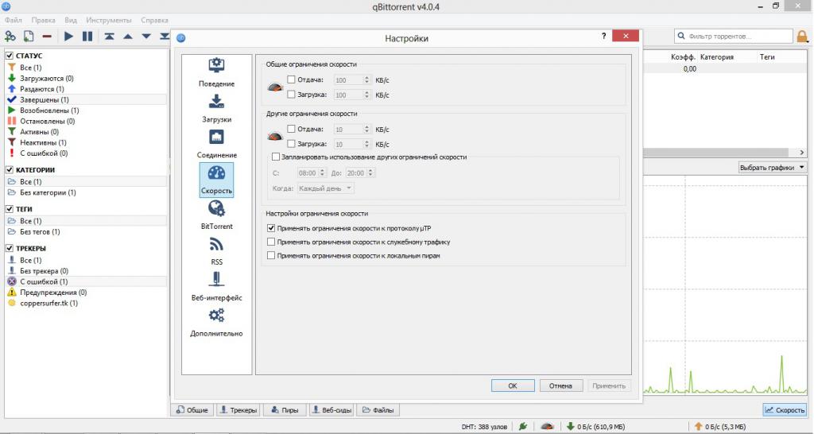Check apply limits to служебному трафику
The image size is (814, 434).
point(271,242)
